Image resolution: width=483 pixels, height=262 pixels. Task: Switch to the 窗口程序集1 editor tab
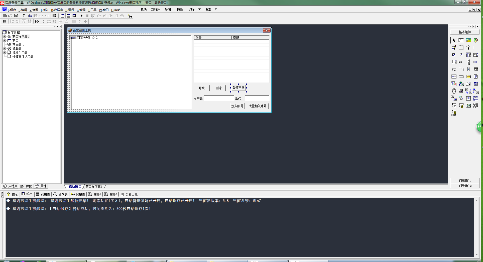tap(94, 186)
